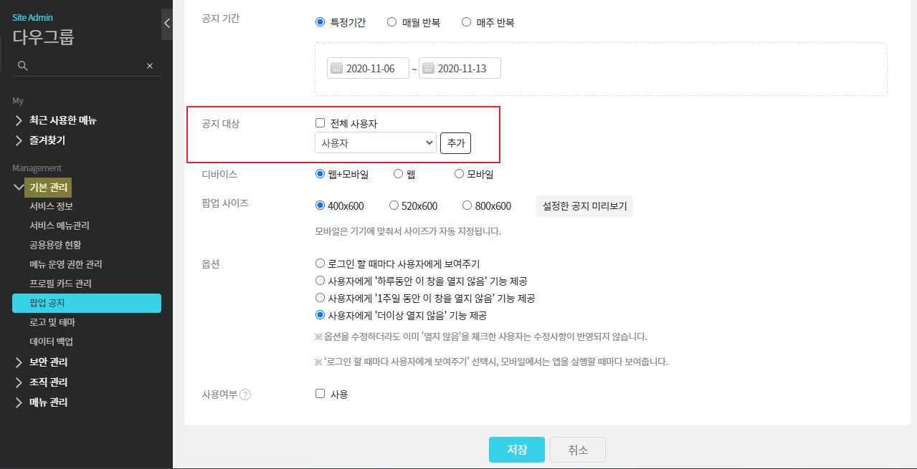Select 모바일 device radio button
The width and height of the screenshot is (917, 469).
(459, 174)
